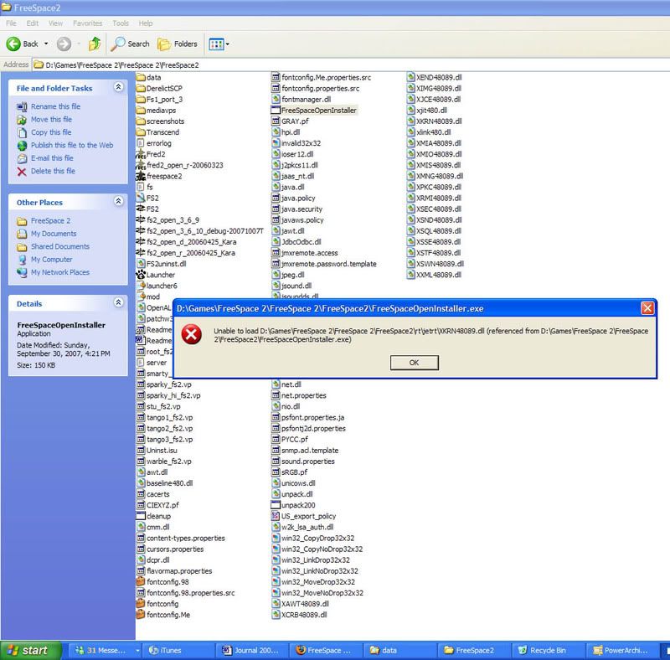This screenshot has width=670, height=660.
Task: Select the Launcher application icon
Action: (x=141, y=275)
